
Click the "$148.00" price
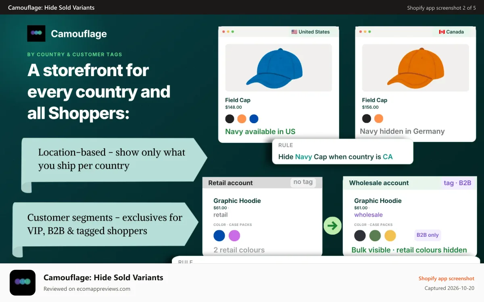[x=234, y=108]
